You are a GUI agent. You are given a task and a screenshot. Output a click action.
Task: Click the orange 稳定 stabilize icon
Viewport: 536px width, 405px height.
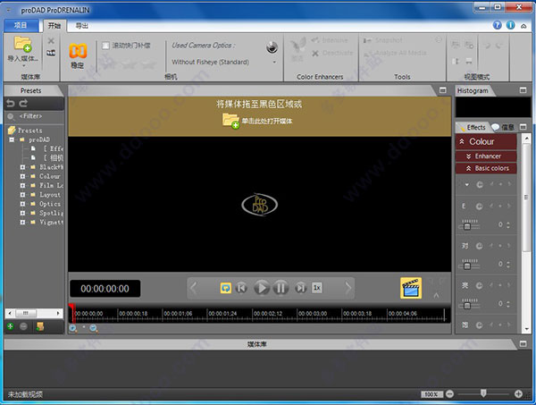78,51
